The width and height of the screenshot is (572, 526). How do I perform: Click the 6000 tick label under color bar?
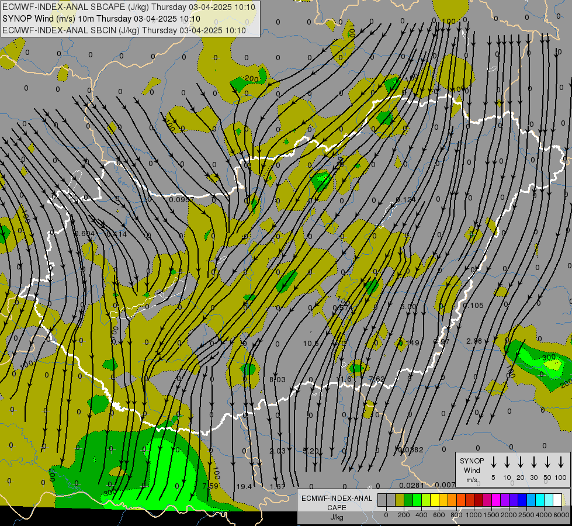(x=561, y=515)
